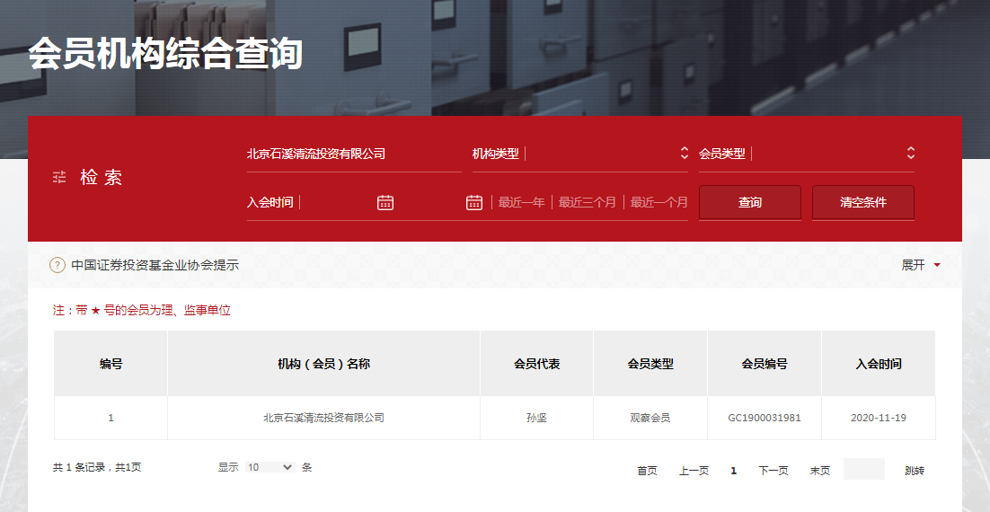Image resolution: width=990 pixels, height=512 pixels.
Task: Focus the page number jump input field
Action: tap(863, 469)
